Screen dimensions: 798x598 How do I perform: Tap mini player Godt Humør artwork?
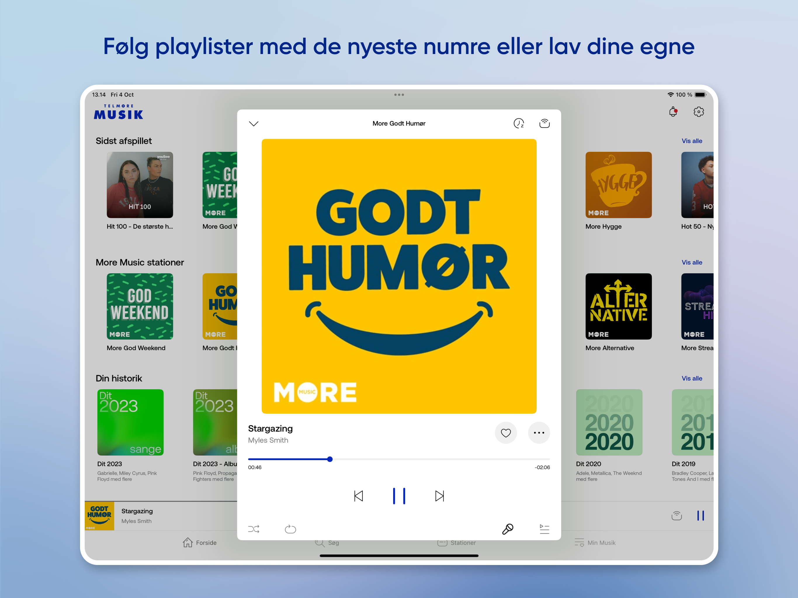coord(99,516)
